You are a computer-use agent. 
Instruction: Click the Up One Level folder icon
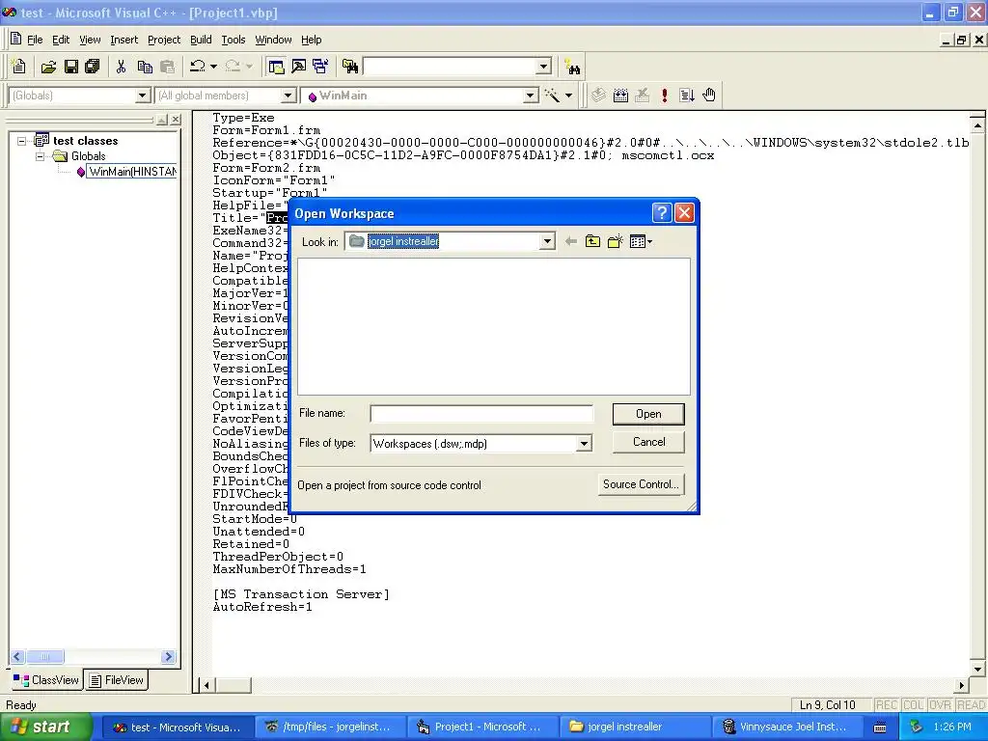point(592,241)
